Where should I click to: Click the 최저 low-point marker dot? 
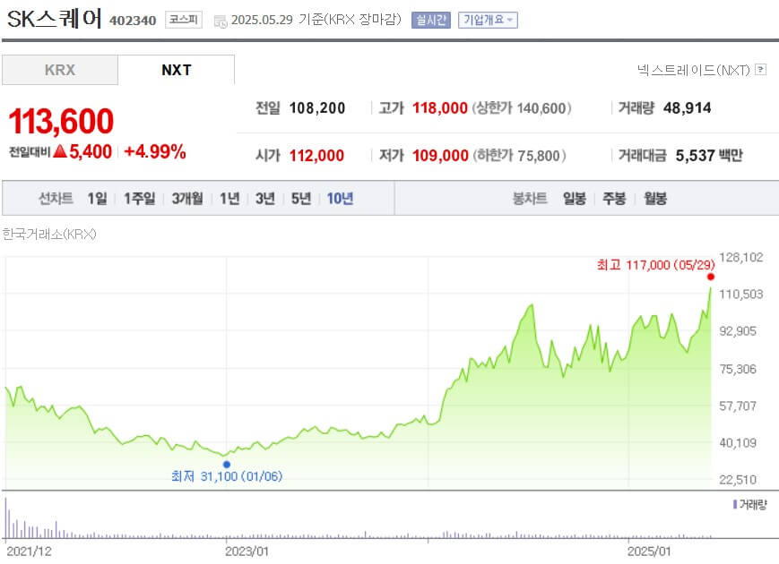click(x=227, y=464)
